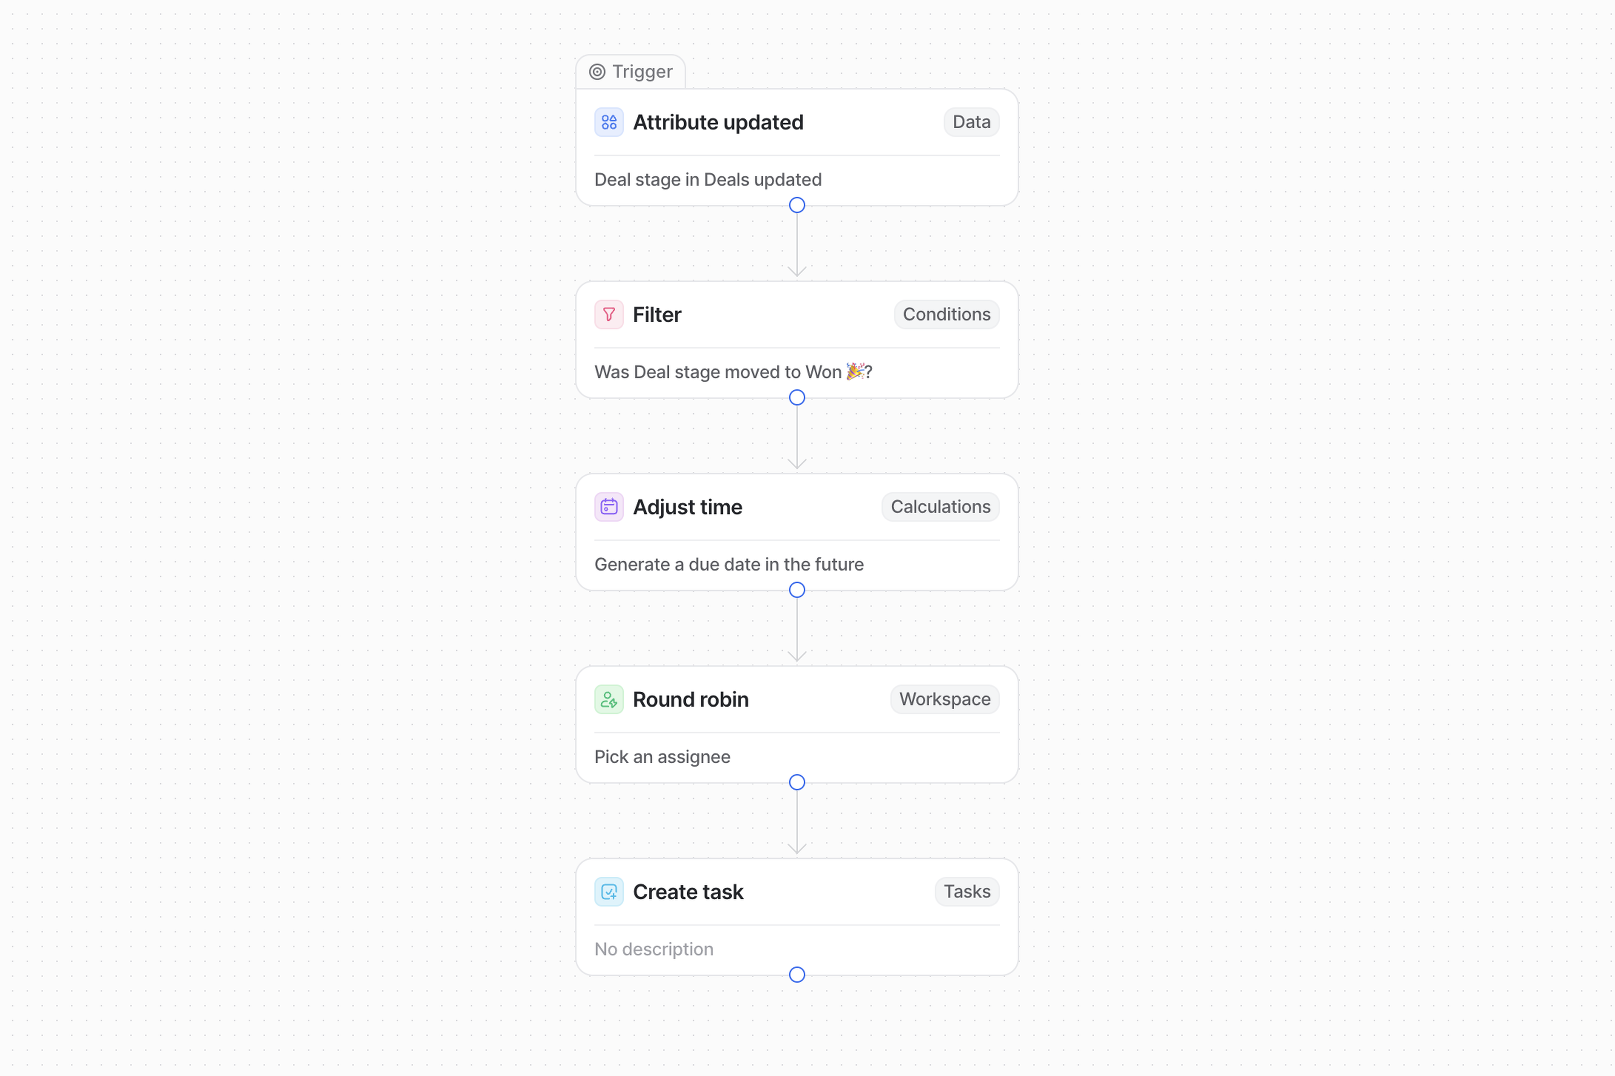This screenshot has width=1615, height=1076.
Task: Click the connector node below Filter block
Action: click(x=797, y=398)
